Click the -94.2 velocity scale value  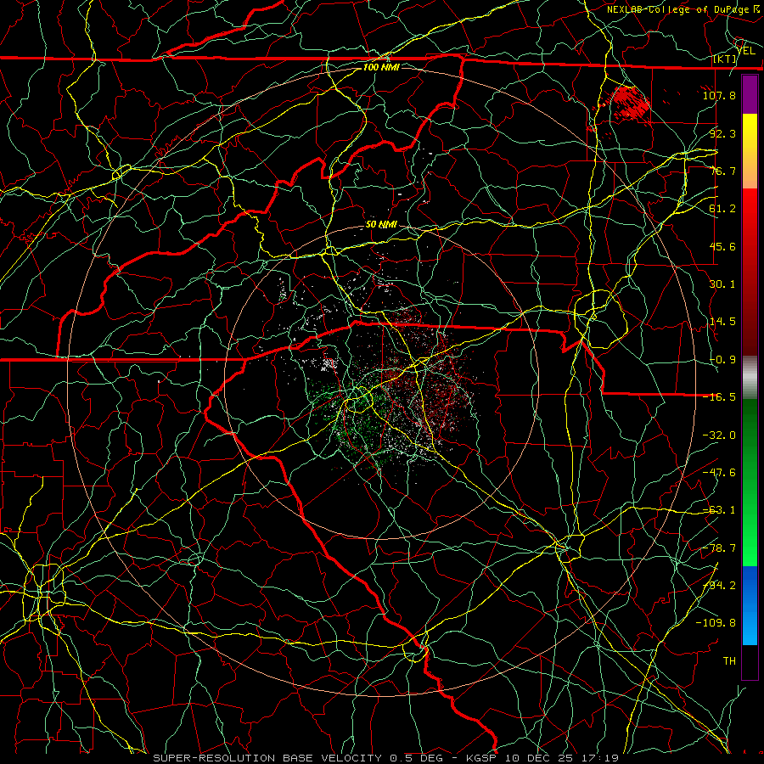point(719,586)
